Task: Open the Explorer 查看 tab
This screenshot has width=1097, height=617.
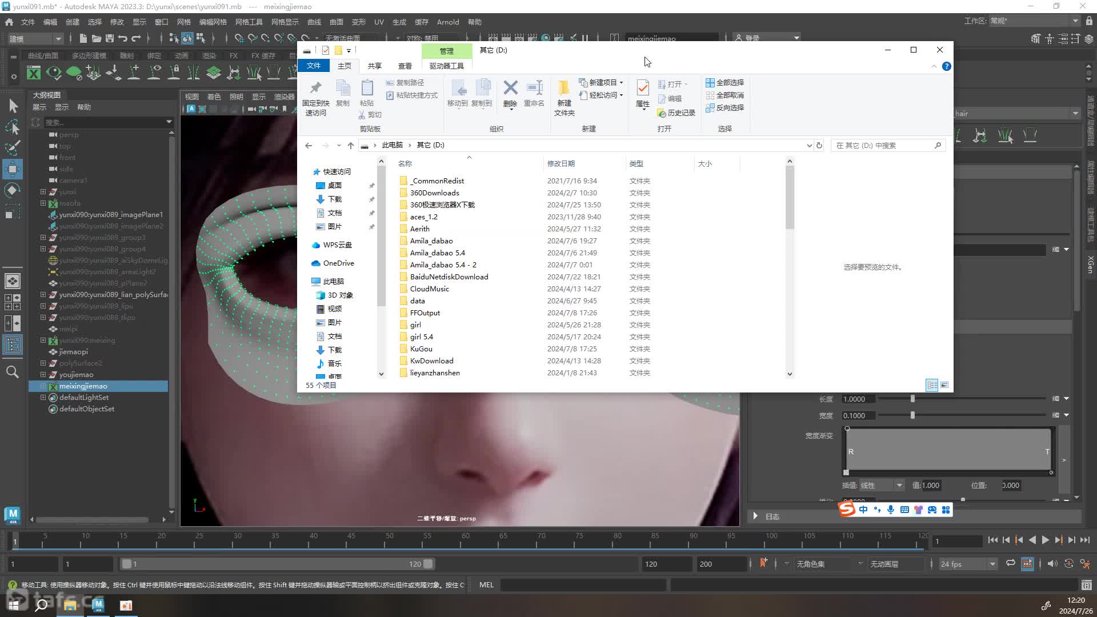Action: coord(405,66)
